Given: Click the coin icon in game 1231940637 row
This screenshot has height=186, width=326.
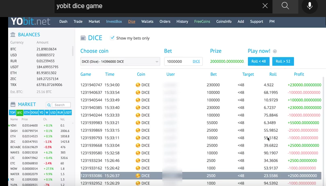Looking at the screenshot, I should 138,92.
